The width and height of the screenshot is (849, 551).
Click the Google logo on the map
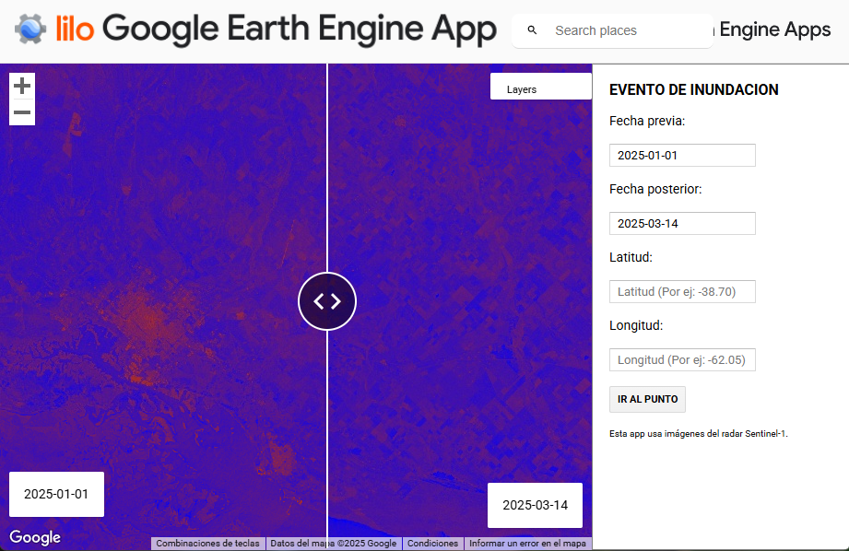(x=35, y=537)
